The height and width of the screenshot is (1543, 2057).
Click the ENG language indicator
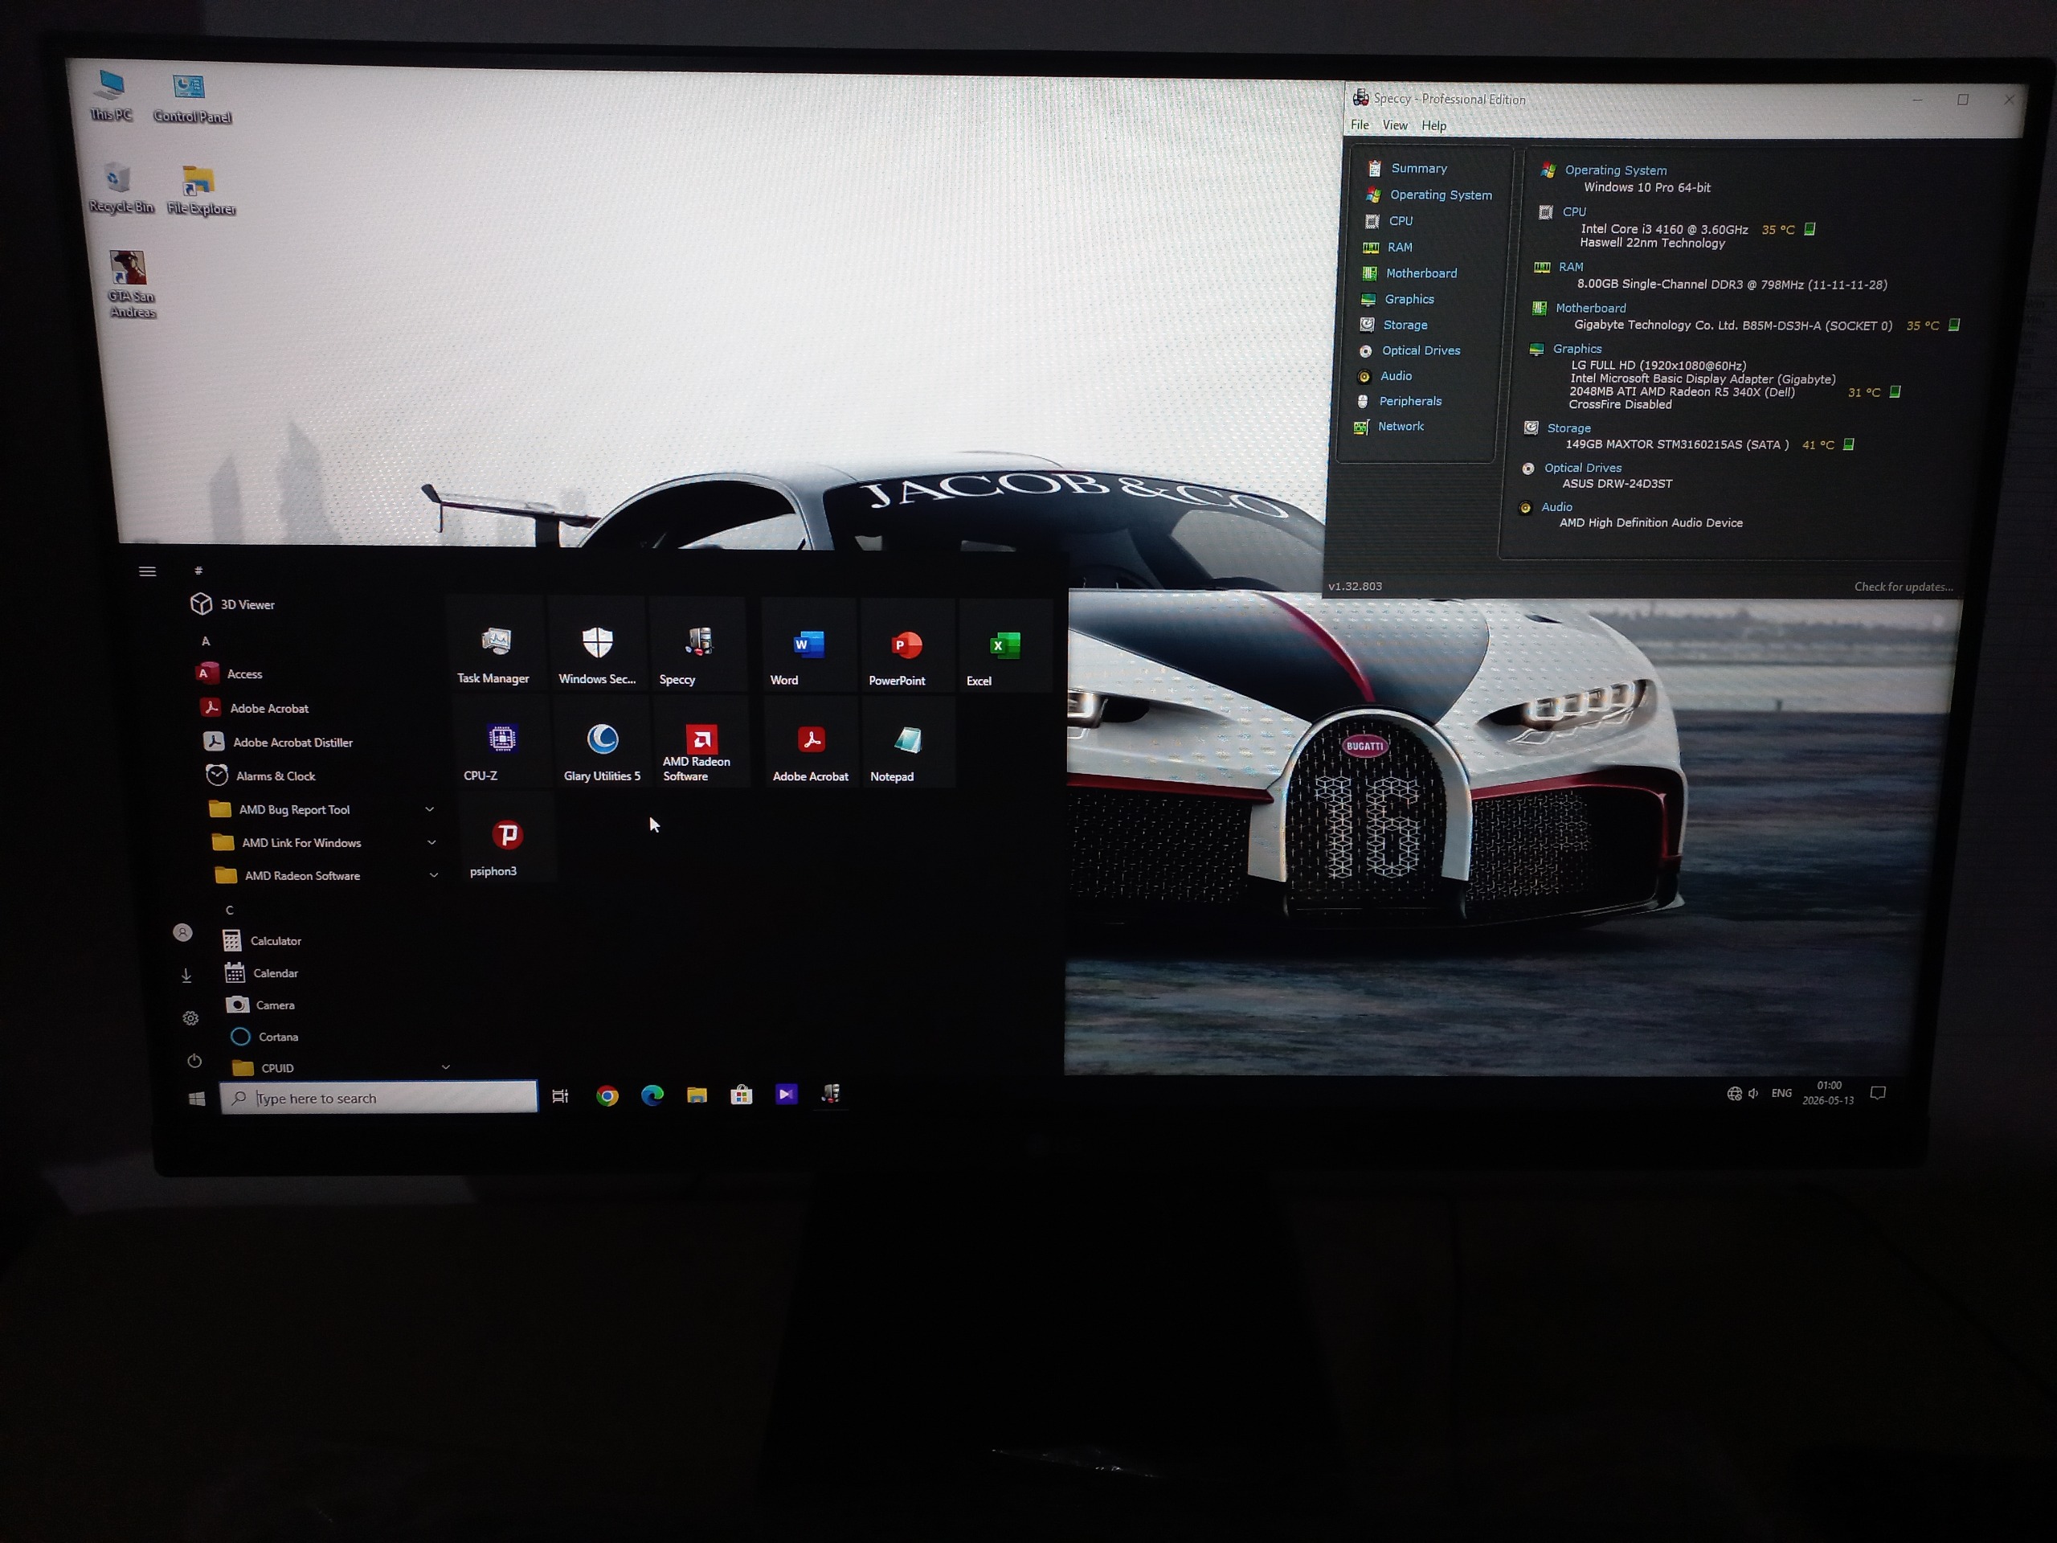pos(1781,1093)
